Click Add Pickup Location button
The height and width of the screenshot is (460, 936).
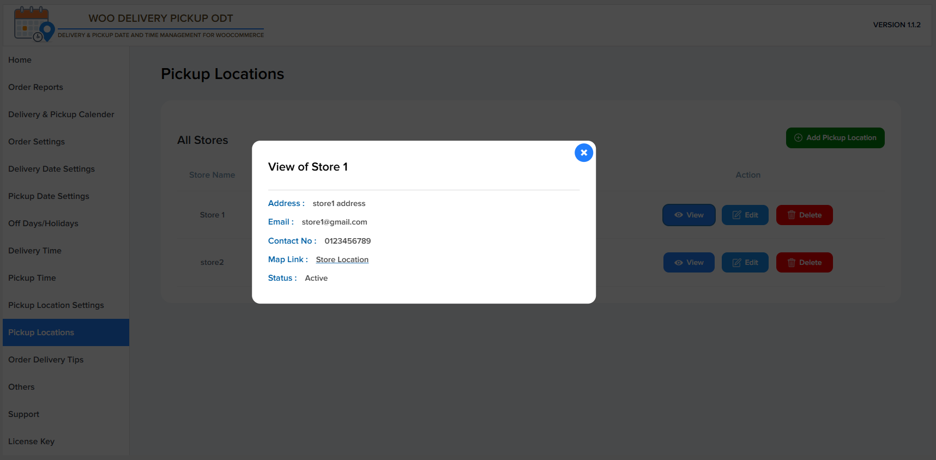835,138
